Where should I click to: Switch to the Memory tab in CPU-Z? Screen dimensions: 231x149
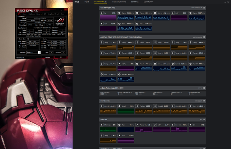pyautogui.click(x=39, y=14)
